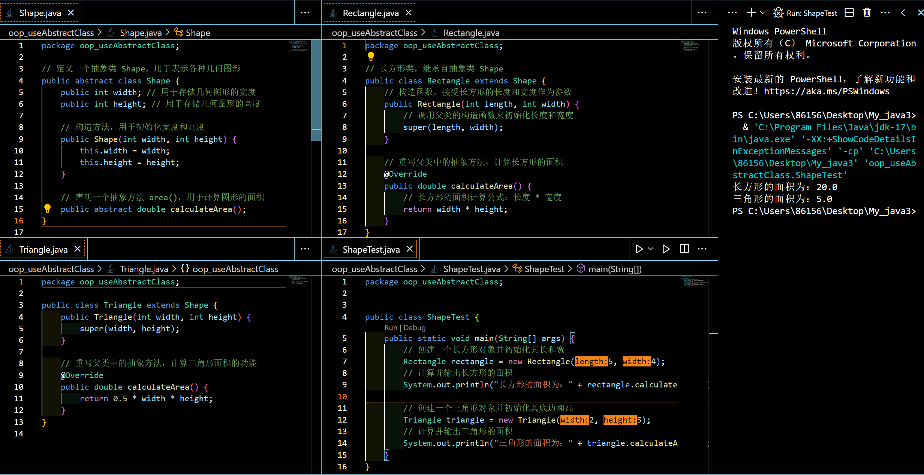Click Shape.java breadcrumb item
The image size is (924, 475).
click(141, 33)
